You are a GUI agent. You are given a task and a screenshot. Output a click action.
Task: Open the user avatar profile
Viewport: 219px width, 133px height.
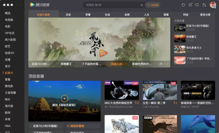(213, 5)
